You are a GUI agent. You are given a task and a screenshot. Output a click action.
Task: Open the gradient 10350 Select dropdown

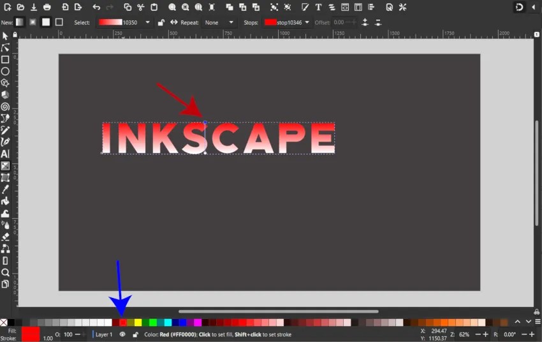point(124,22)
